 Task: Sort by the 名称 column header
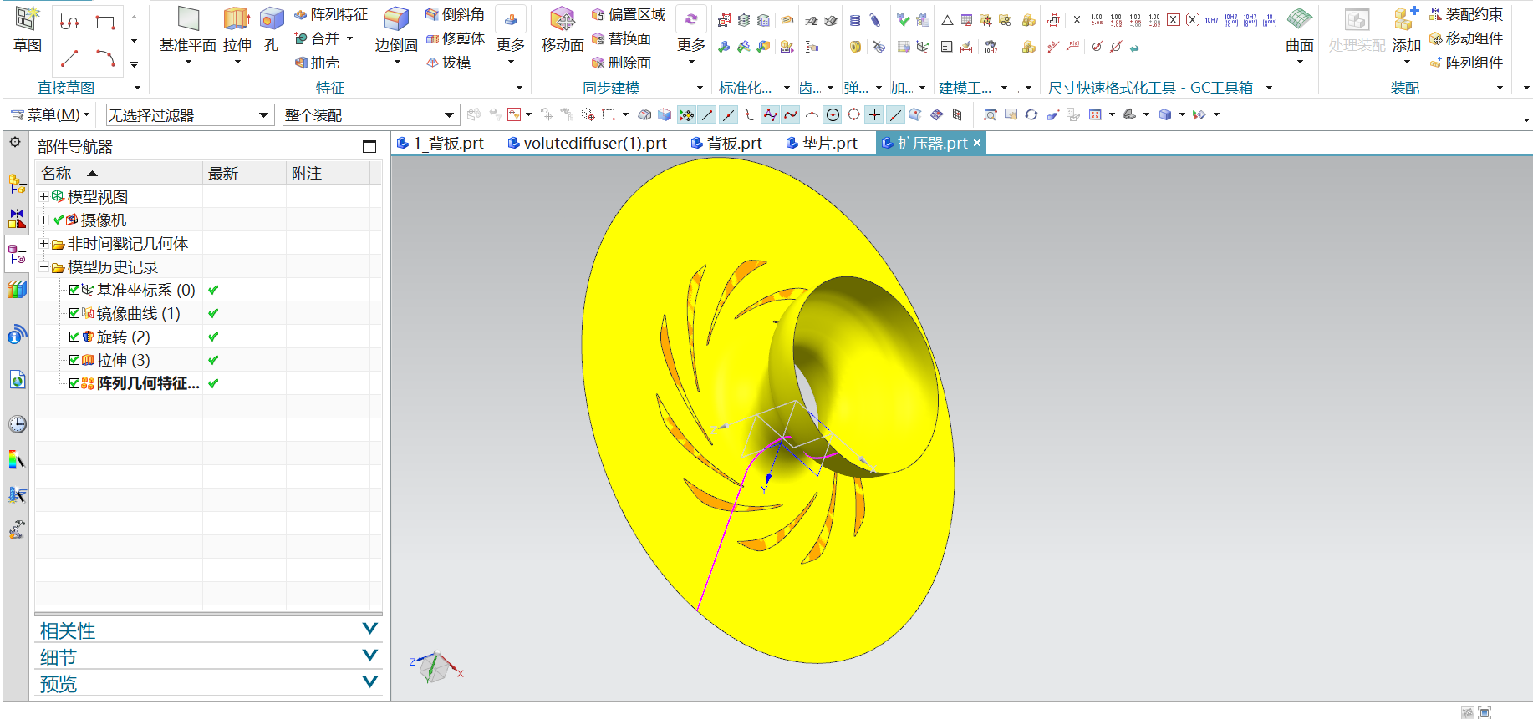[x=119, y=173]
